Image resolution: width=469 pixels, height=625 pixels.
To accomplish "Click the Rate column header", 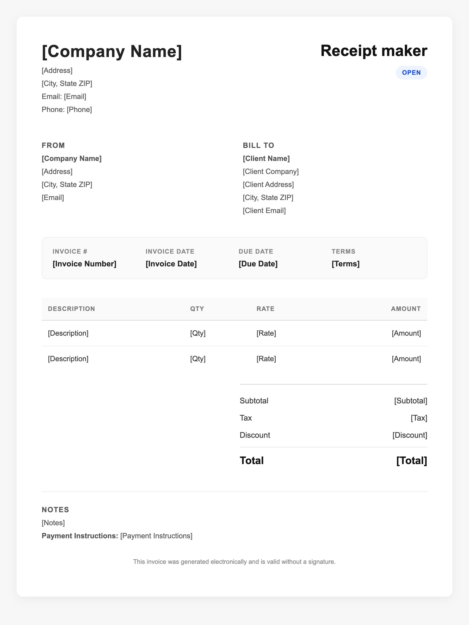I will (x=265, y=309).
